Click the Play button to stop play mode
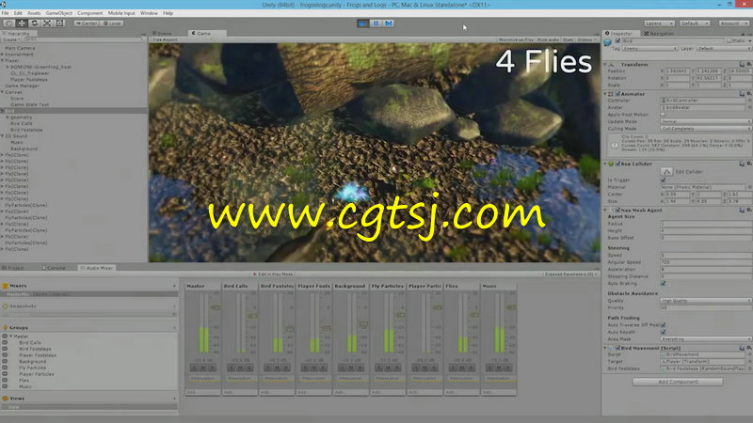The width and height of the screenshot is (753, 423). pos(363,23)
